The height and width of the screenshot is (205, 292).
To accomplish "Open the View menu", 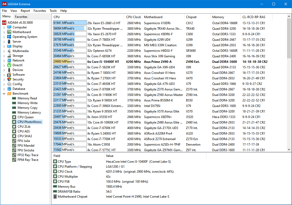I will click(x=14, y=11).
